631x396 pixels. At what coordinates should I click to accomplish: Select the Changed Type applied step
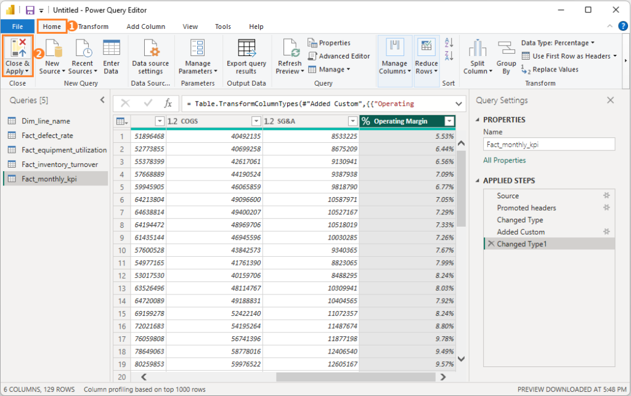click(549, 219)
